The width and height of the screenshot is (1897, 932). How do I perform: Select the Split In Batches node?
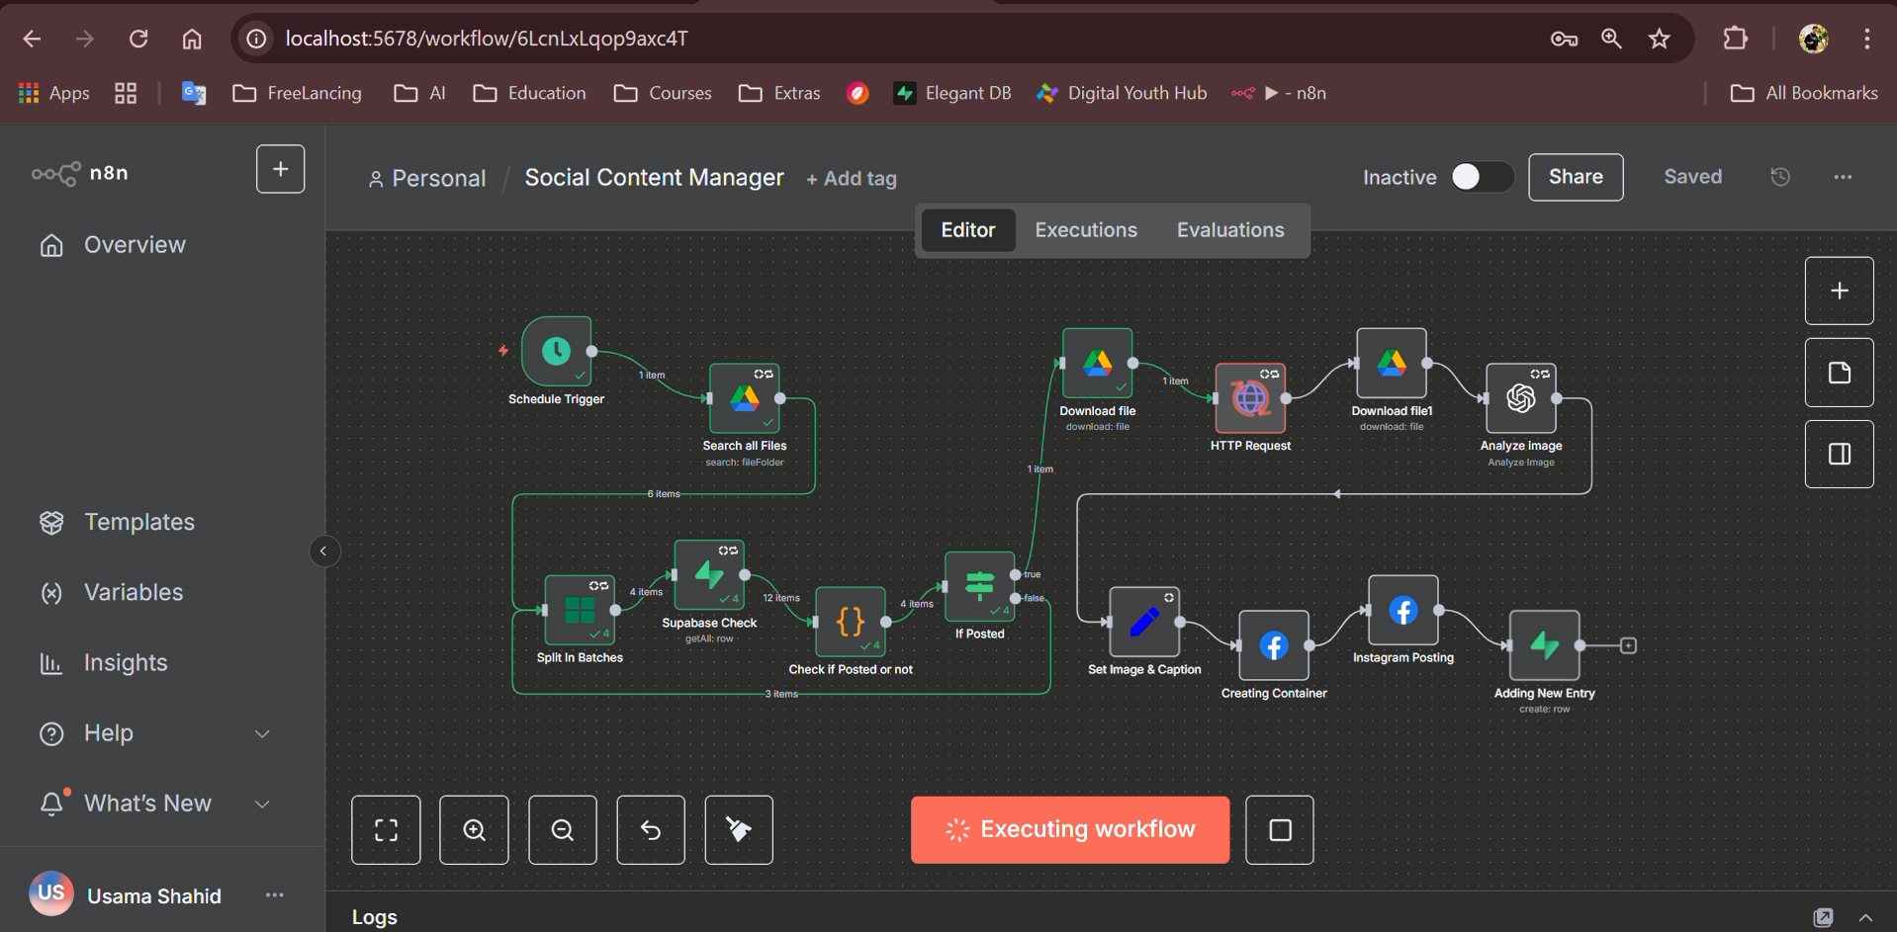coord(580,610)
